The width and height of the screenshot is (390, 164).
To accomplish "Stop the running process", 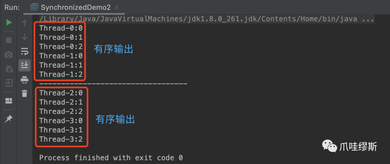I will 9,40.
